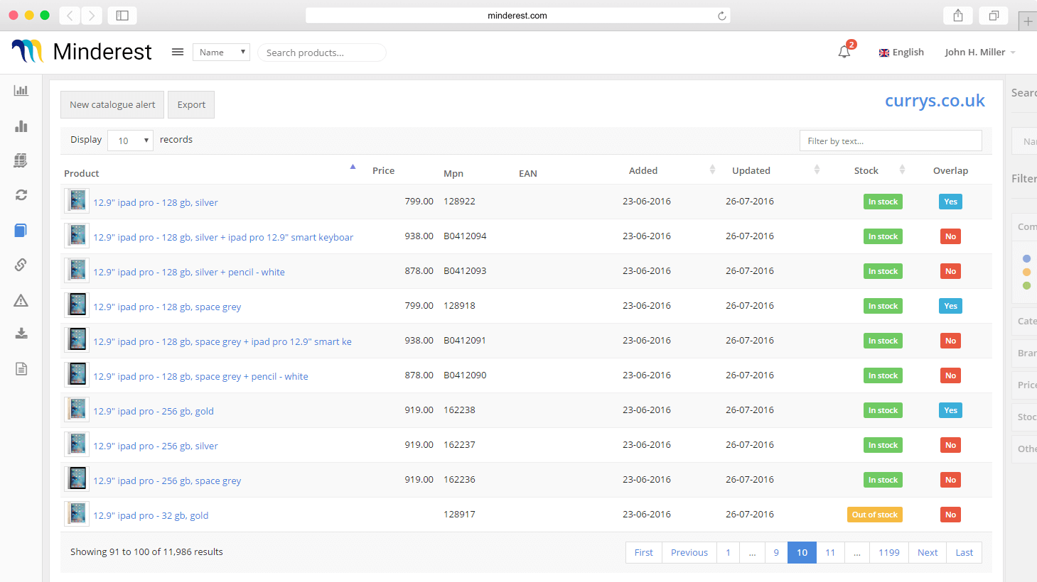The image size is (1037, 582).
Task: Select the green circle filter swatch
Action: point(1026,285)
